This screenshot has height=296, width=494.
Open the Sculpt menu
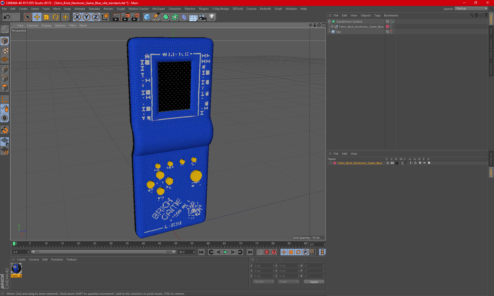pyautogui.click(x=121, y=9)
